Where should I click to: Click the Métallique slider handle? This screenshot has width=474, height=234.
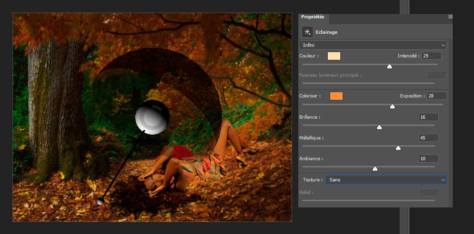click(x=398, y=148)
